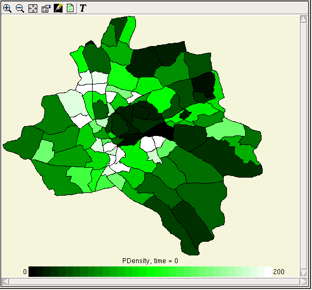Click vertical scrollbar down arrow
This screenshot has width=312, height=290.
pyautogui.click(x=304, y=272)
